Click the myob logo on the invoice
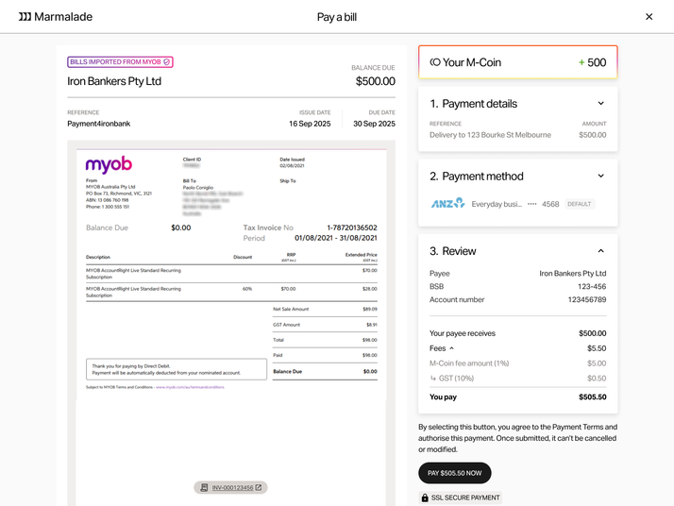 (109, 164)
